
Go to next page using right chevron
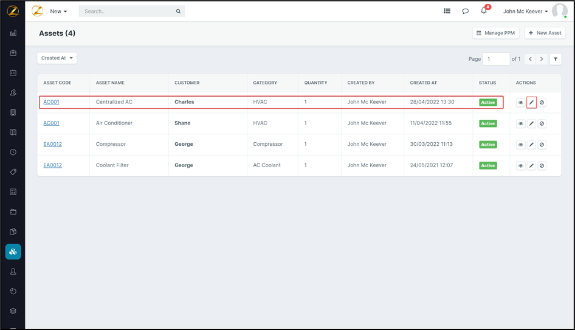point(542,59)
